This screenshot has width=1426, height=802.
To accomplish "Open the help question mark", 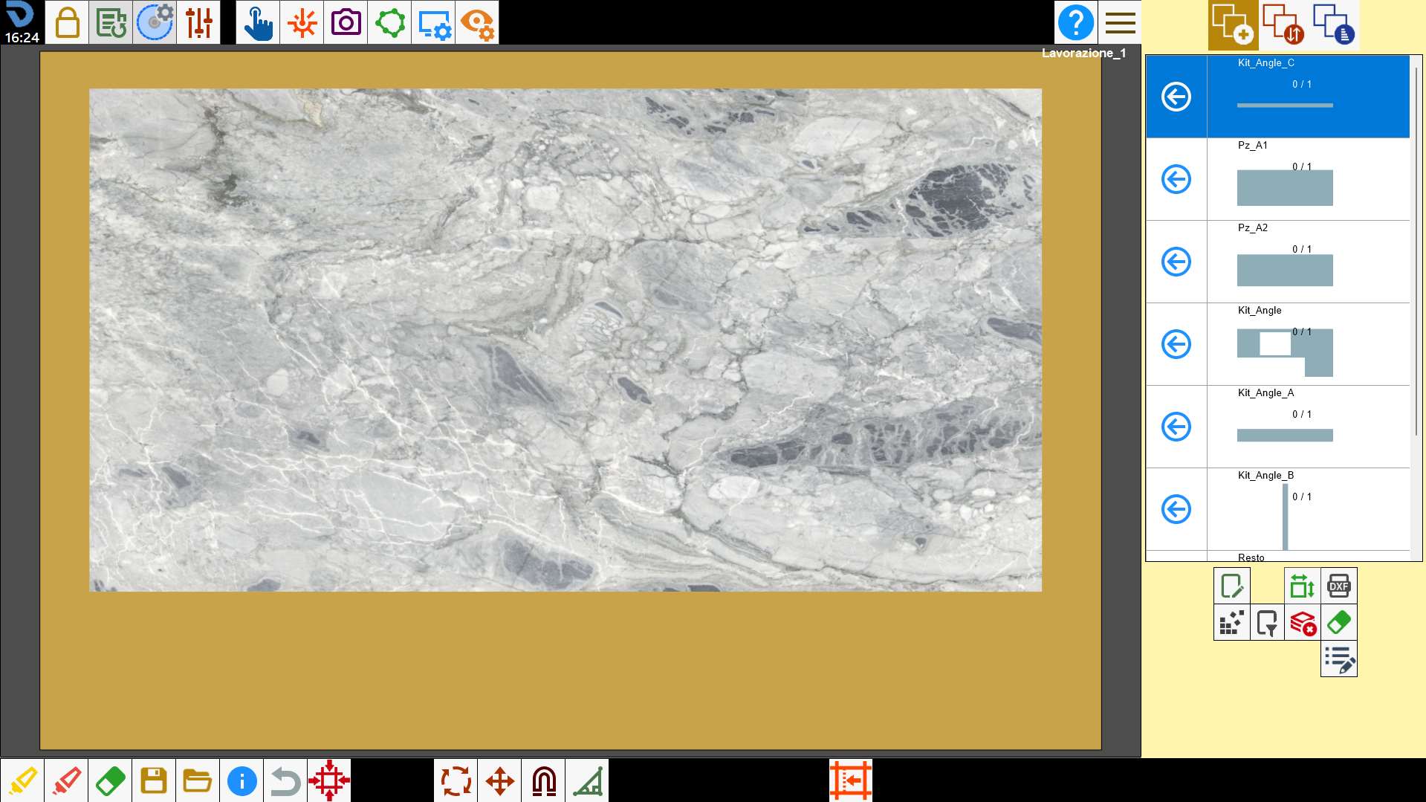I will point(1075,22).
